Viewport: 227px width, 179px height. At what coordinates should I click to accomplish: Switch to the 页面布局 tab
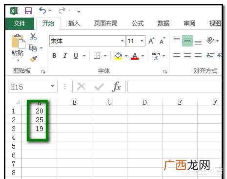click(105, 23)
